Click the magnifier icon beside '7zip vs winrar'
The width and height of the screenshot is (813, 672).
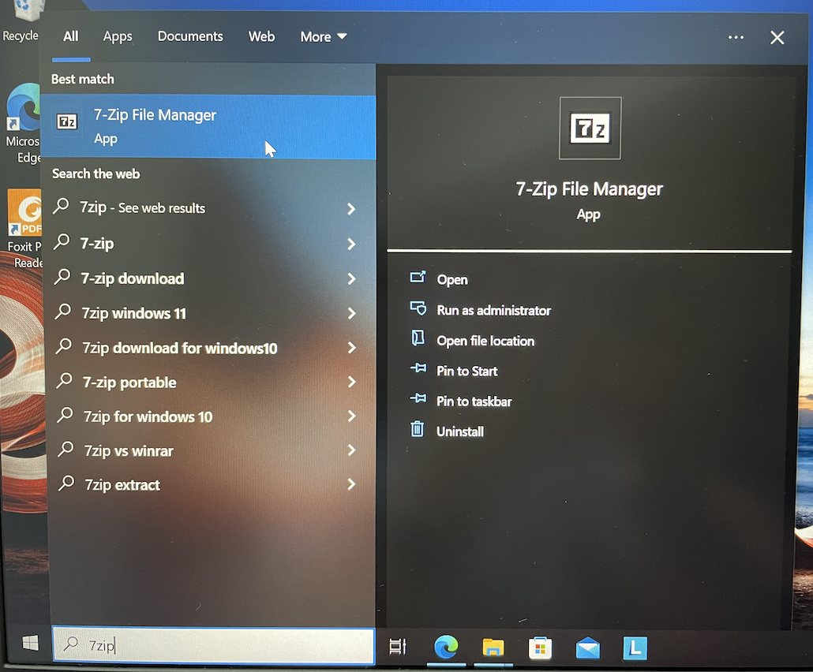point(66,450)
